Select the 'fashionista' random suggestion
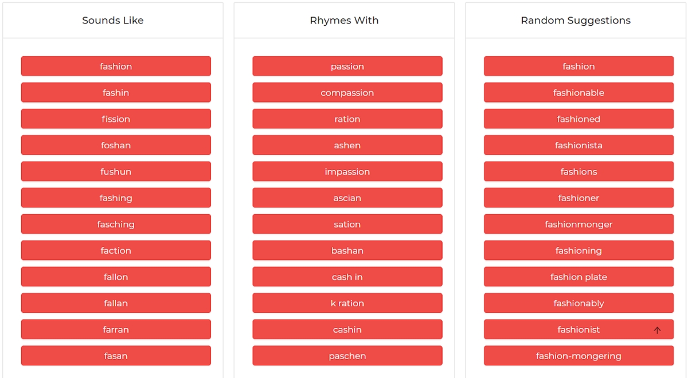688x378 pixels. [x=578, y=145]
